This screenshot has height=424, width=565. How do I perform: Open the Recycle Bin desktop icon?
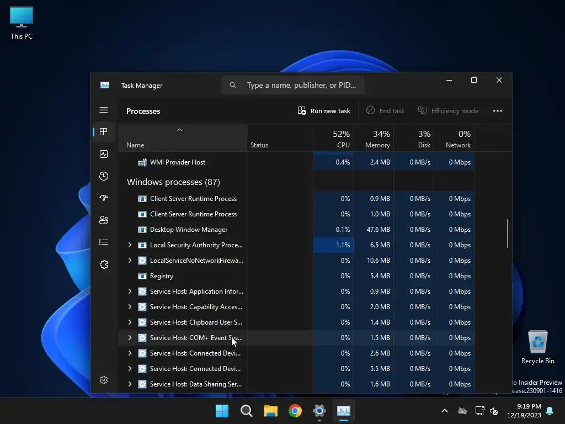pyautogui.click(x=537, y=348)
